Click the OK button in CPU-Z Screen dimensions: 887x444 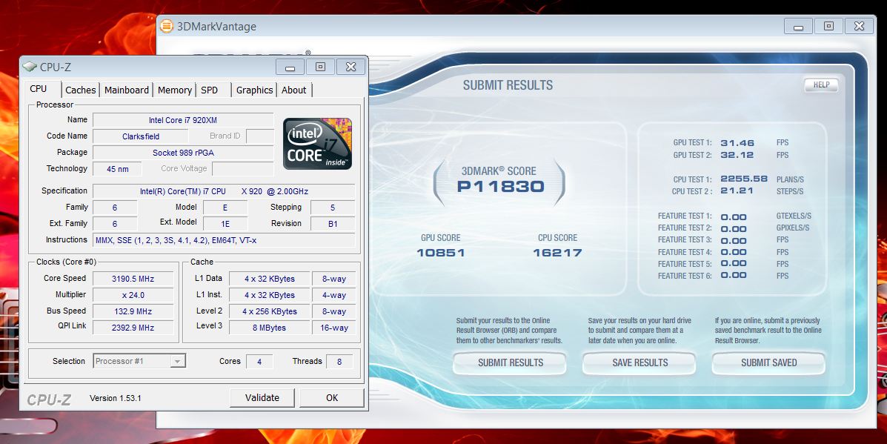coord(332,397)
